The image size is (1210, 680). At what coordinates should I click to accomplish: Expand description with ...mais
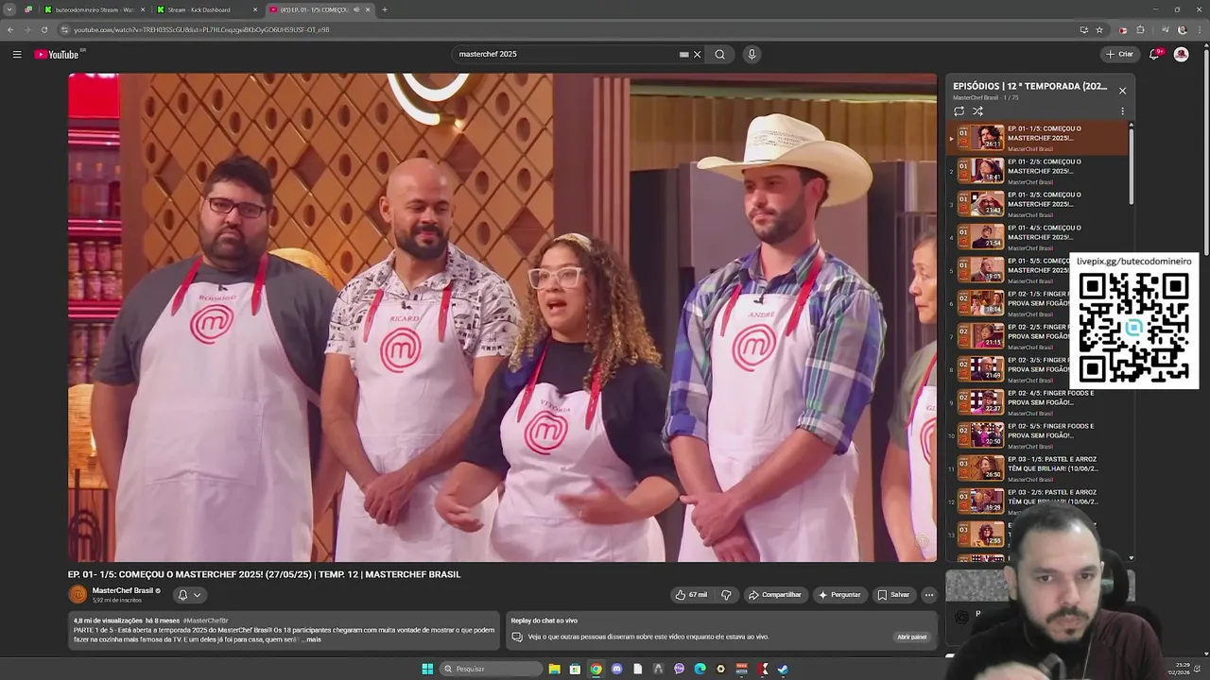point(311,639)
